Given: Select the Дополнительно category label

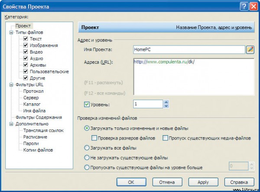Looking at the screenshot, I should 32,124.
